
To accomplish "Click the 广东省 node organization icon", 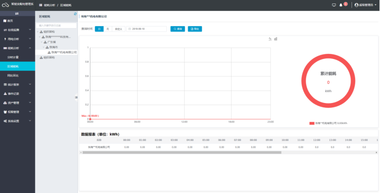I will click(x=45, y=42).
